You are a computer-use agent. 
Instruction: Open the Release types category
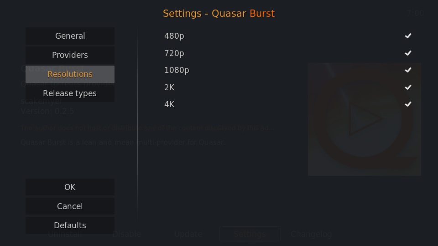[x=70, y=93]
